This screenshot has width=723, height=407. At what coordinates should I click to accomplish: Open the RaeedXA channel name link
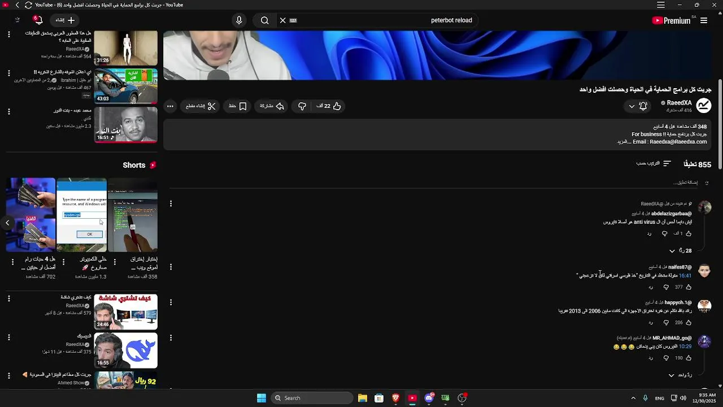point(679,103)
